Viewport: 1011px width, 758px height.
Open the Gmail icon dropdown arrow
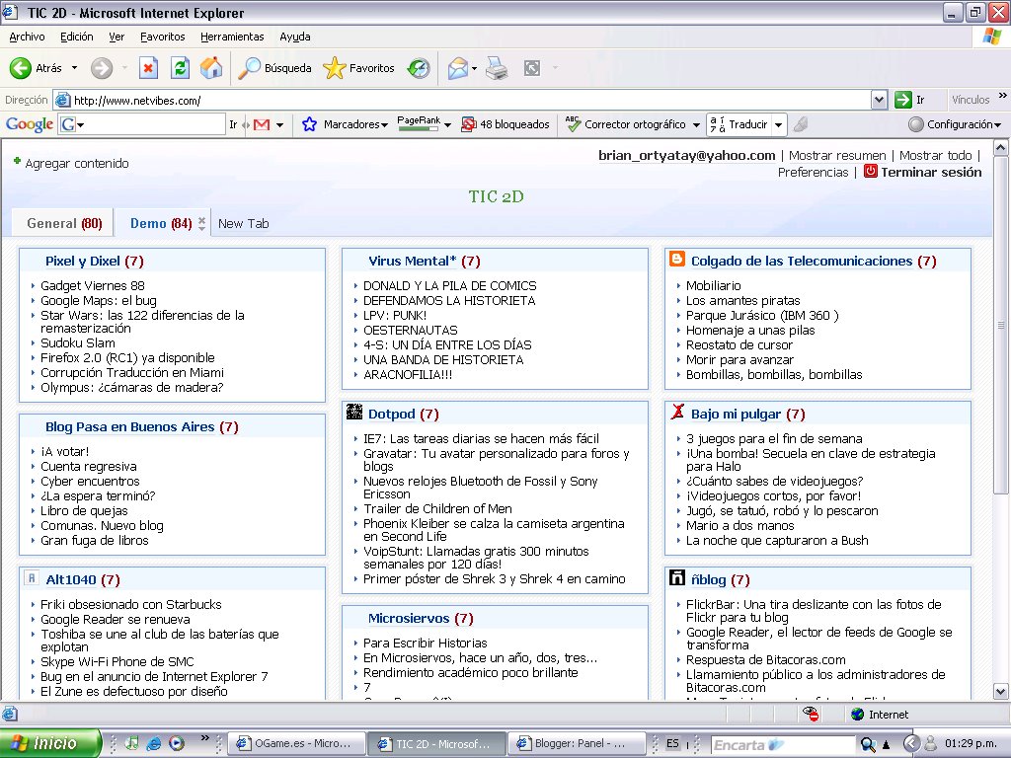click(x=279, y=125)
